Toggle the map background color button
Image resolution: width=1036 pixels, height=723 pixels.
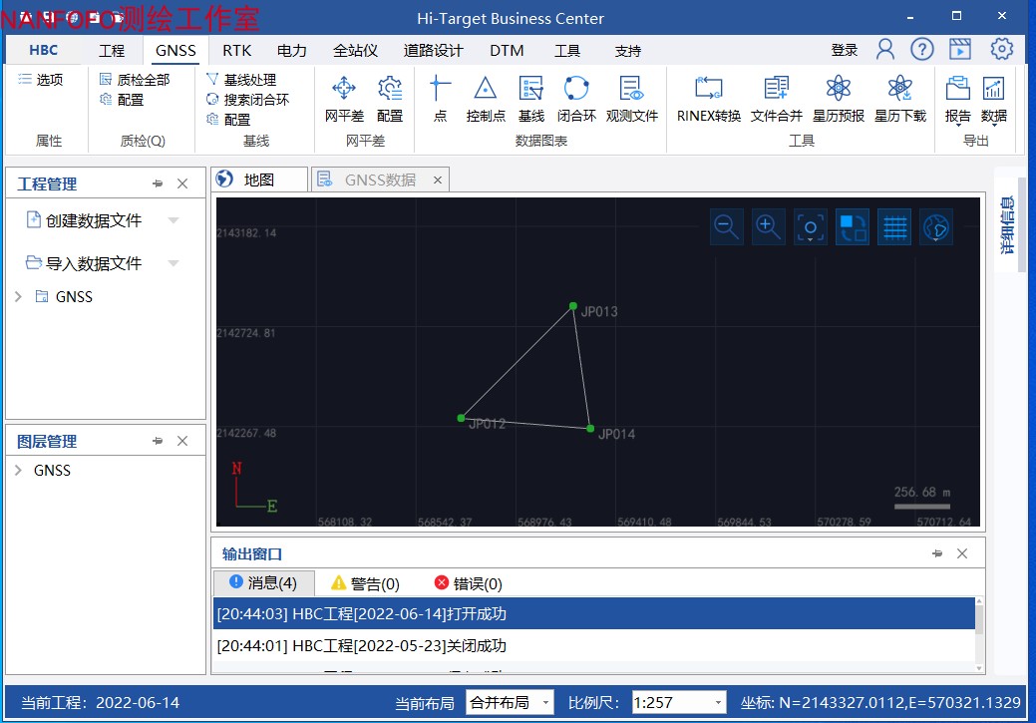coord(853,227)
